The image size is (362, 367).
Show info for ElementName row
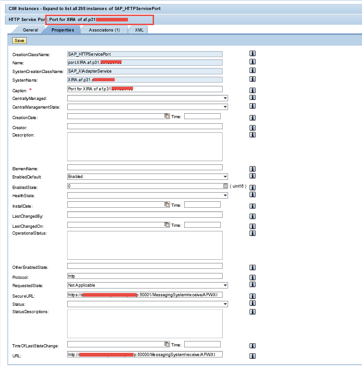tap(252, 169)
